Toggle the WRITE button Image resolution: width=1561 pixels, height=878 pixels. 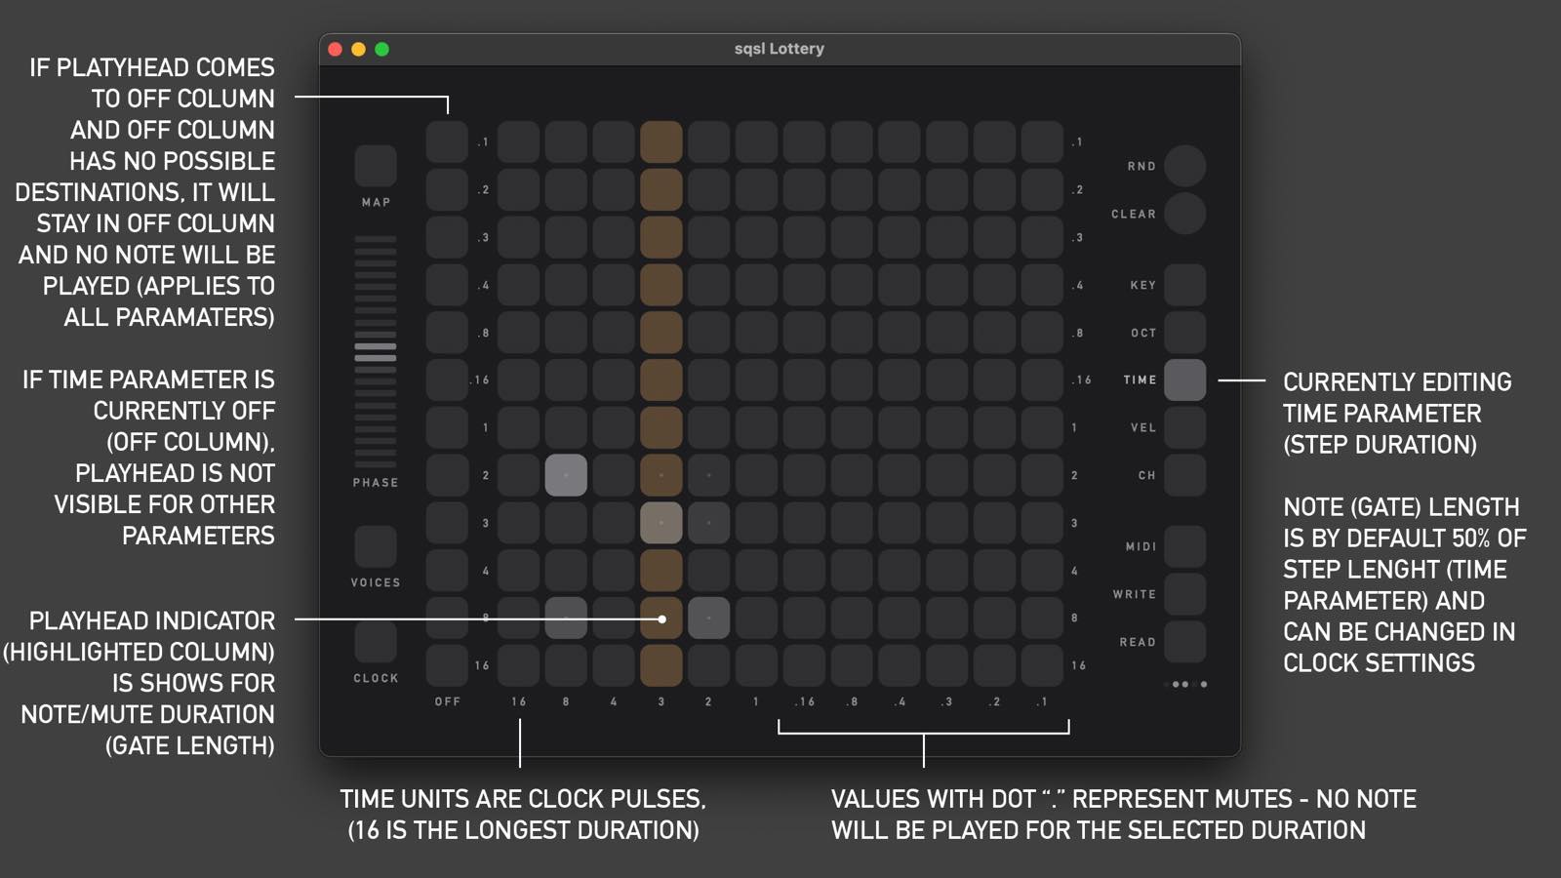[1185, 594]
